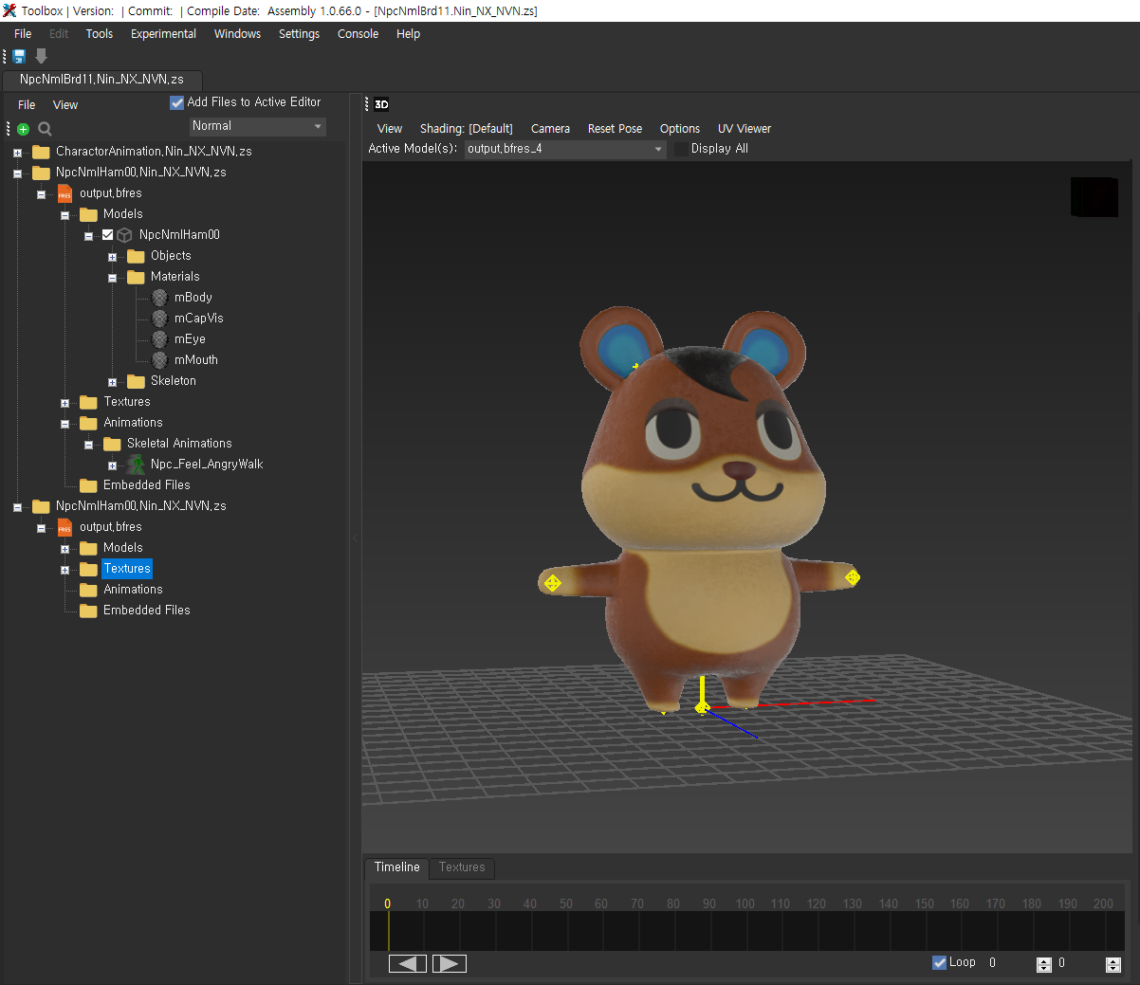The width and height of the screenshot is (1140, 985).
Task: Open the Active Model(s) dropdown
Action: coord(565,149)
